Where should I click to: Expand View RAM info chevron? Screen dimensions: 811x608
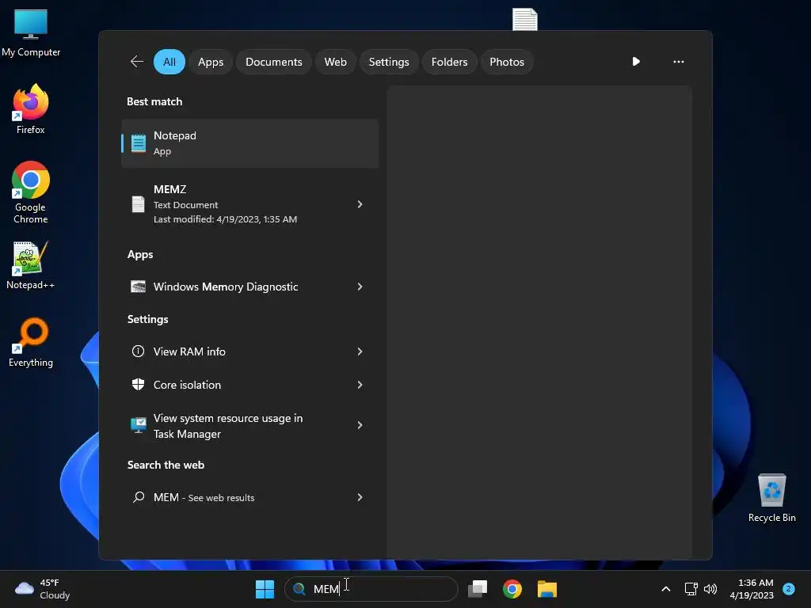click(x=360, y=351)
